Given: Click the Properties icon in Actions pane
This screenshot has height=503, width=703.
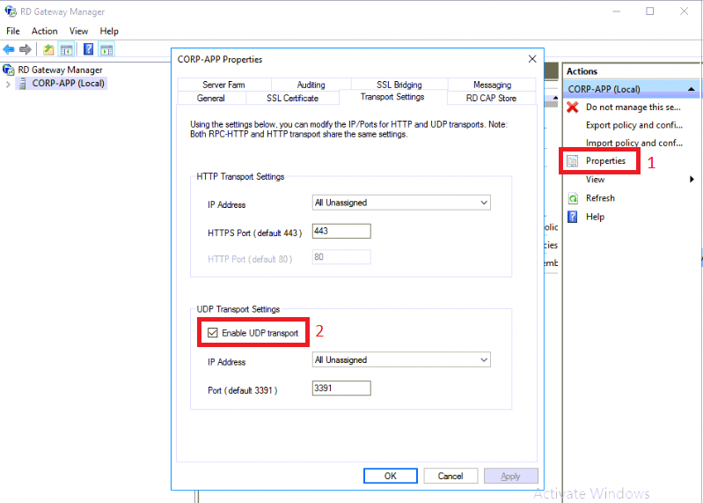Looking at the screenshot, I should tap(573, 160).
